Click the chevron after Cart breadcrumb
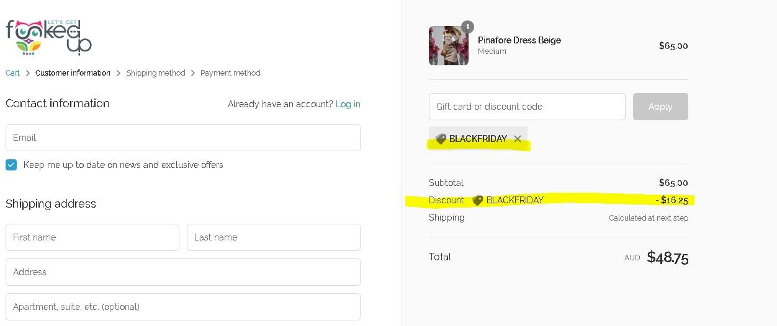Viewport: 777px width, 326px height. pos(28,73)
